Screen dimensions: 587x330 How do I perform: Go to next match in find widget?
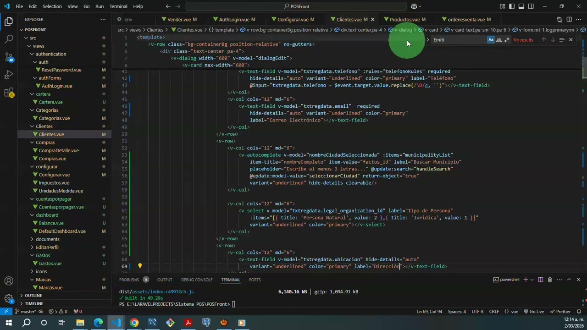553,40
